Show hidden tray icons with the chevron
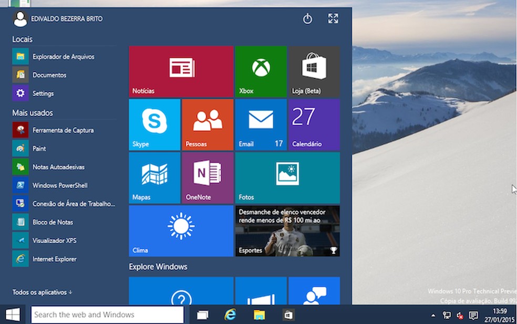Viewport: 517px width, 324px height. pos(434,316)
